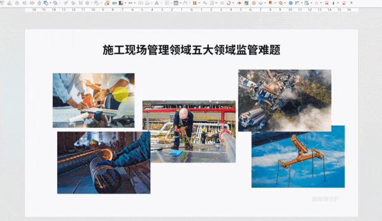Click the blue letter P toolbar icon
The width and height of the screenshot is (382, 221).
click(x=297, y=3)
